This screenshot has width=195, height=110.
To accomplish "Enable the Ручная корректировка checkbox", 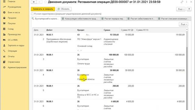I will pos(32,14).
